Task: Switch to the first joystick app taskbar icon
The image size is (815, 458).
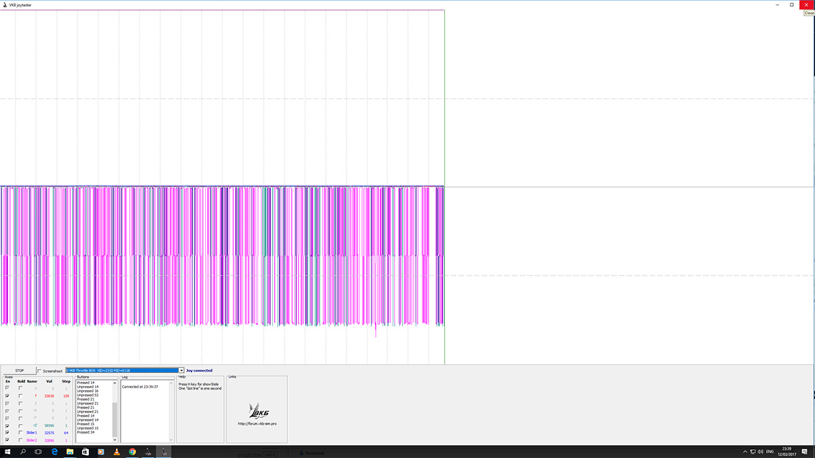Action: point(148,451)
